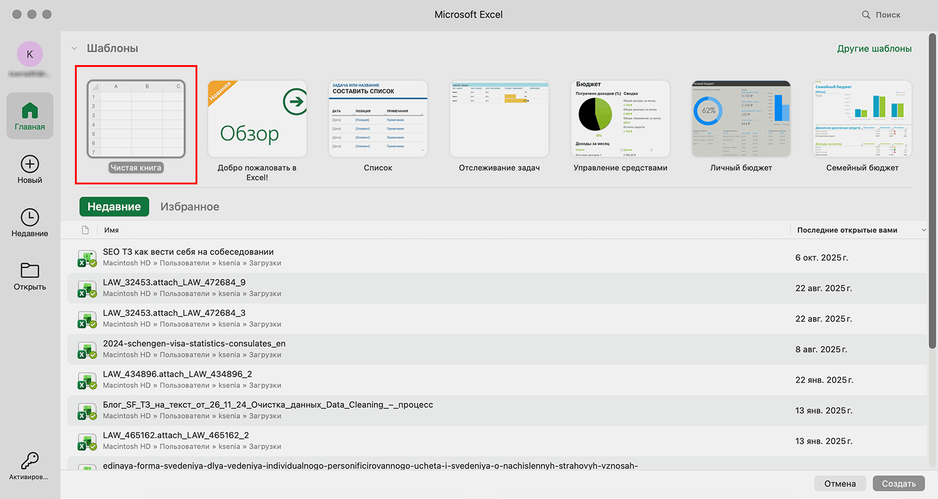Switch to the Избранное tab

189,207
